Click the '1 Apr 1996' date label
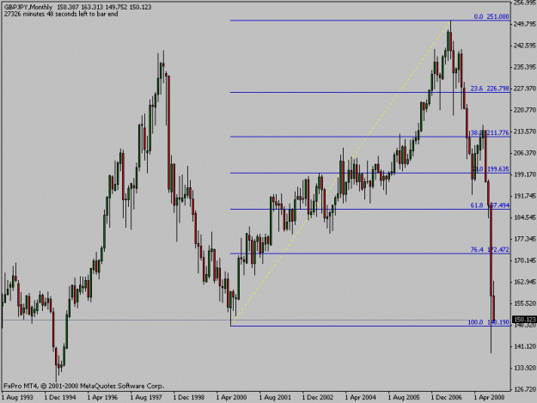This screenshot has width=537, height=403. (x=102, y=398)
